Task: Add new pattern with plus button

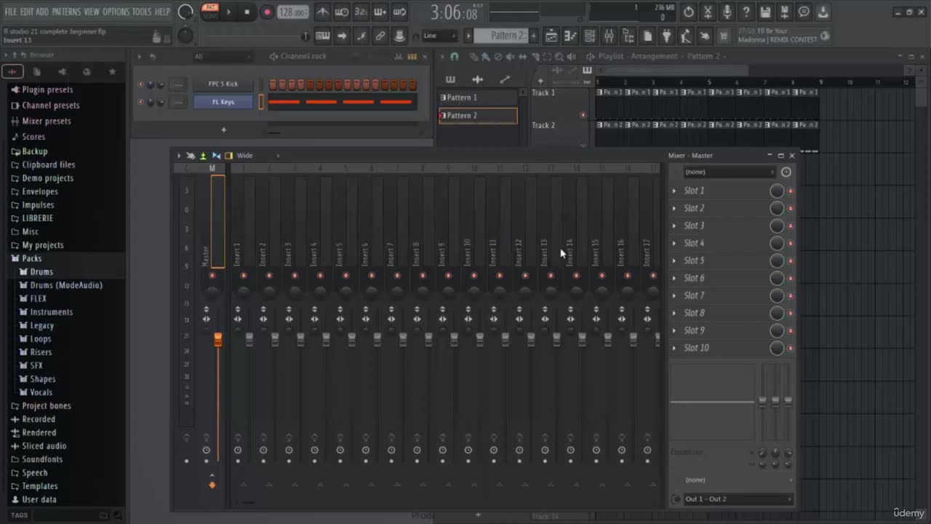Action: tap(534, 36)
